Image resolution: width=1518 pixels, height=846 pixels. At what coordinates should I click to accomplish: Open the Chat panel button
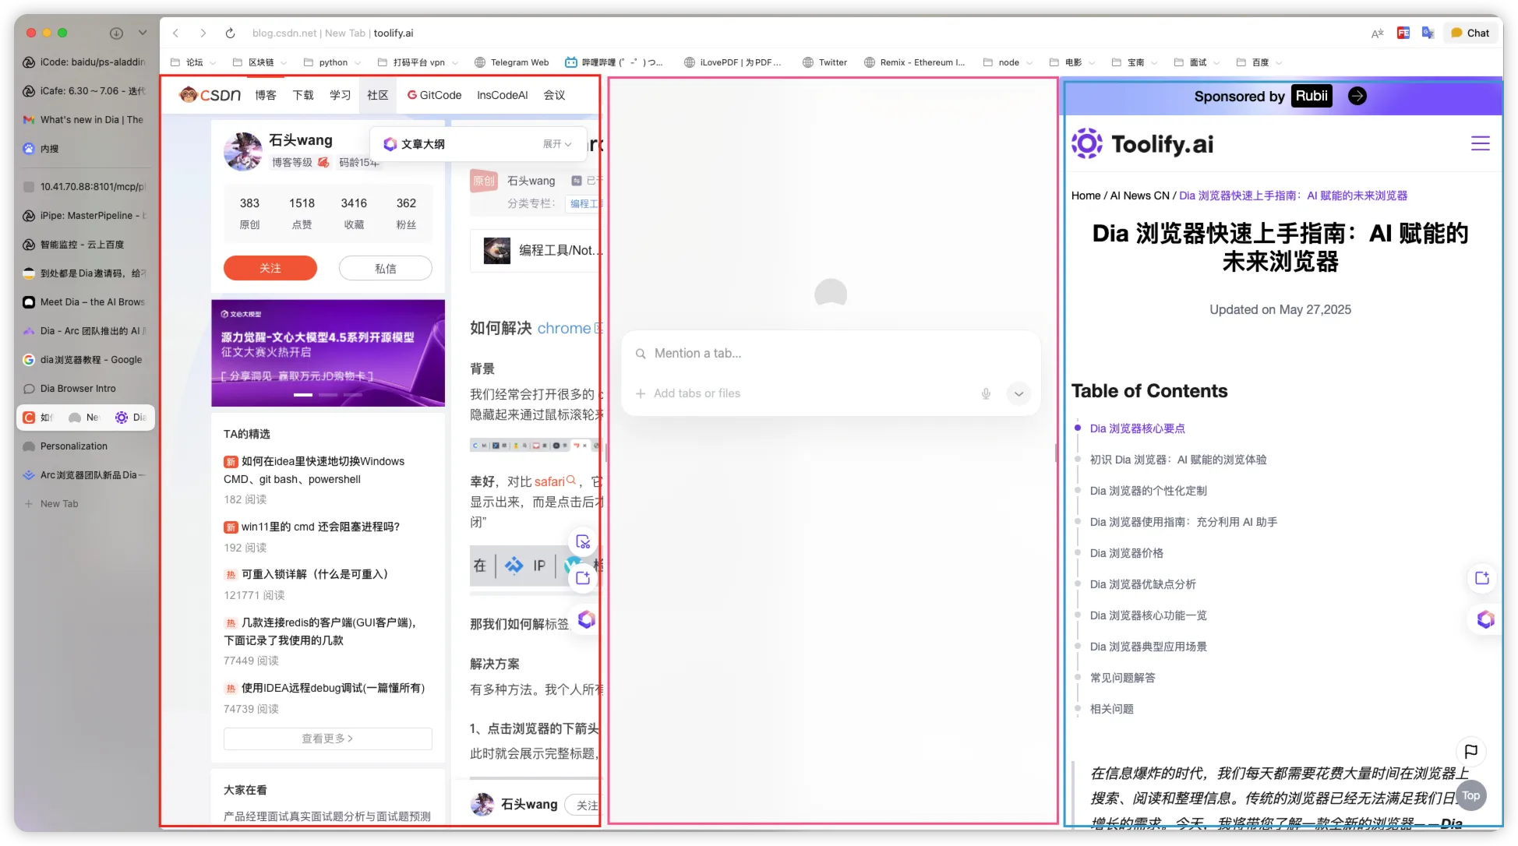(x=1470, y=33)
